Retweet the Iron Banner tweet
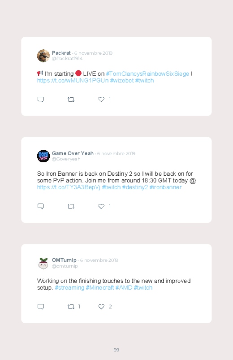Screen dimensions: 233x360 pyautogui.click(x=71, y=206)
